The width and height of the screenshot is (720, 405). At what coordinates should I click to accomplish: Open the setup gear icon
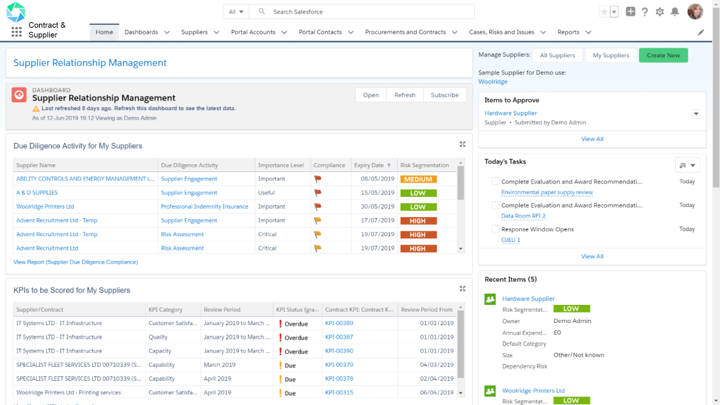660,12
